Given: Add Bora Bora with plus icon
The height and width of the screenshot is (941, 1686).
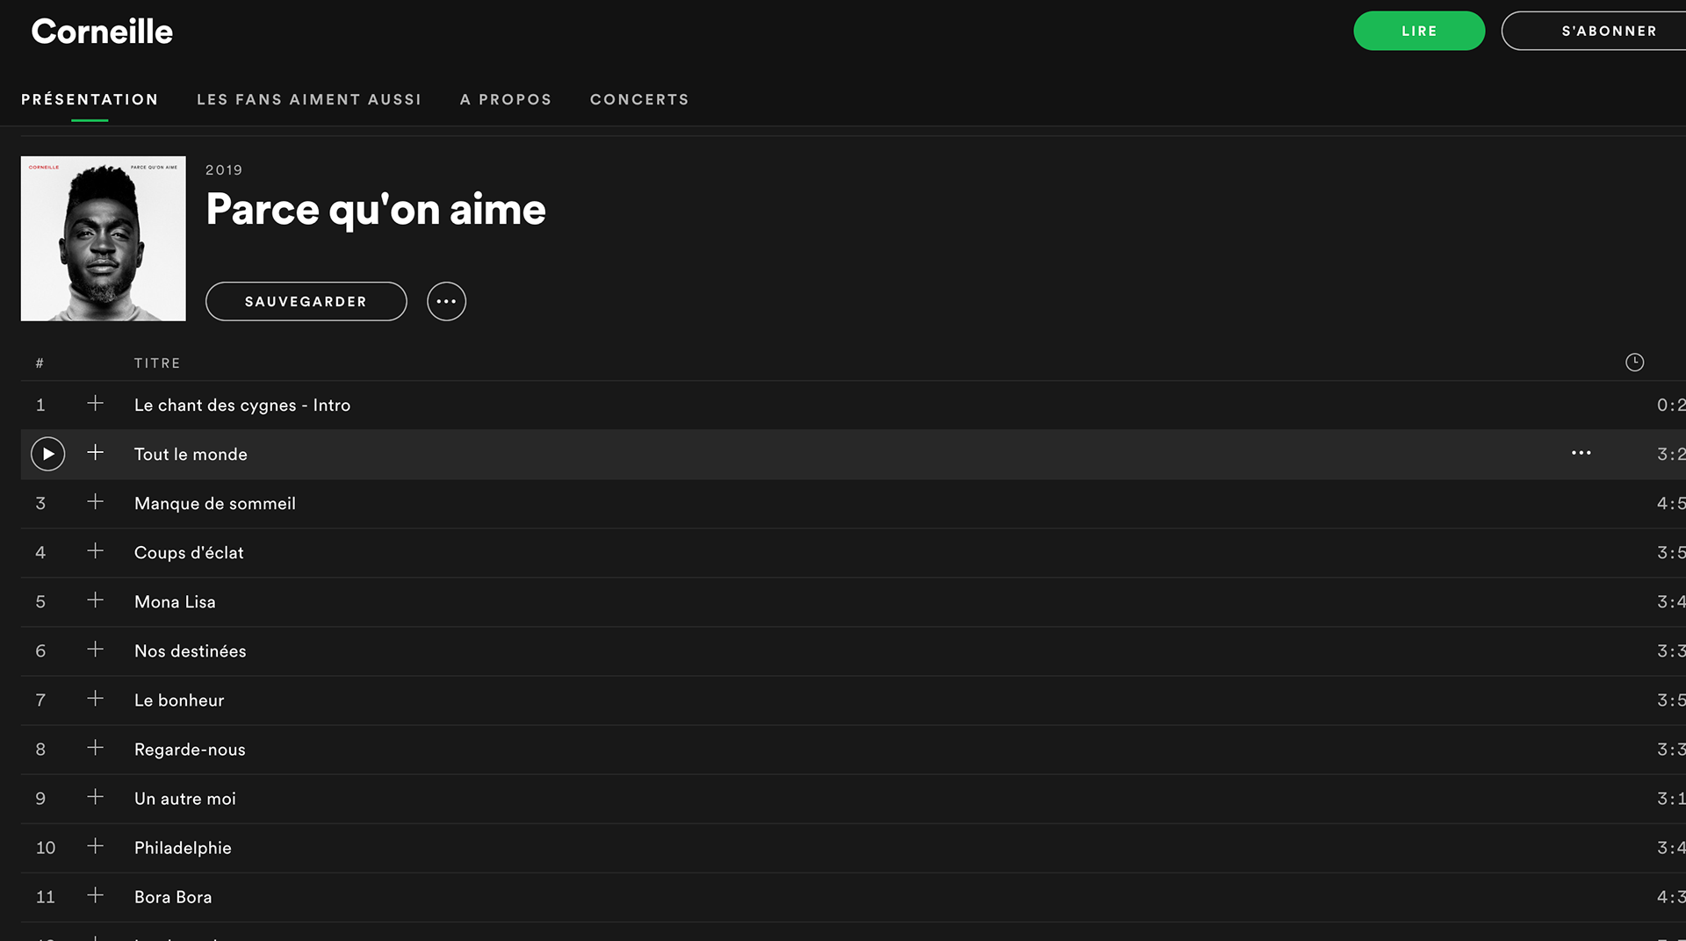Looking at the screenshot, I should 96,895.
